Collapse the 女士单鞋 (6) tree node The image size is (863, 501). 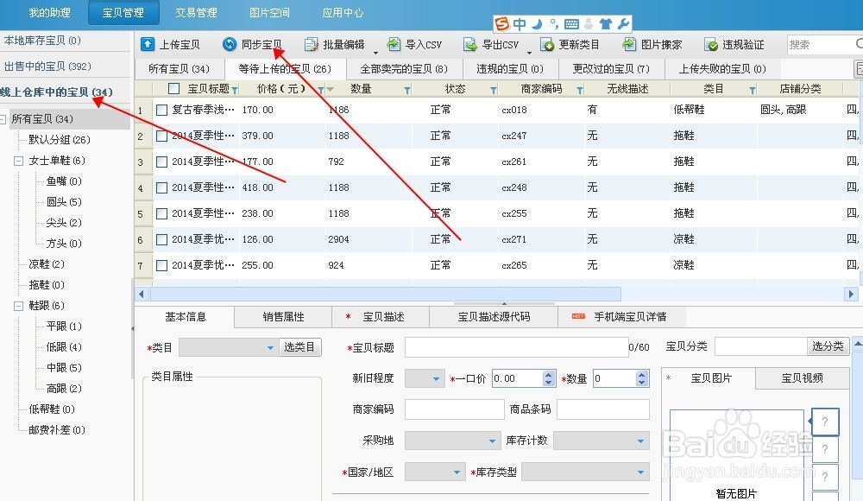coord(18,161)
